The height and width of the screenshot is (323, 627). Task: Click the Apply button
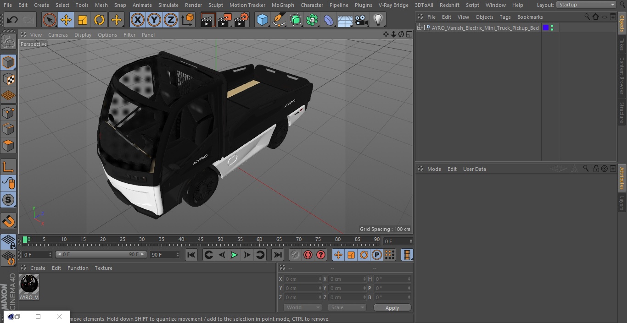pyautogui.click(x=392, y=308)
